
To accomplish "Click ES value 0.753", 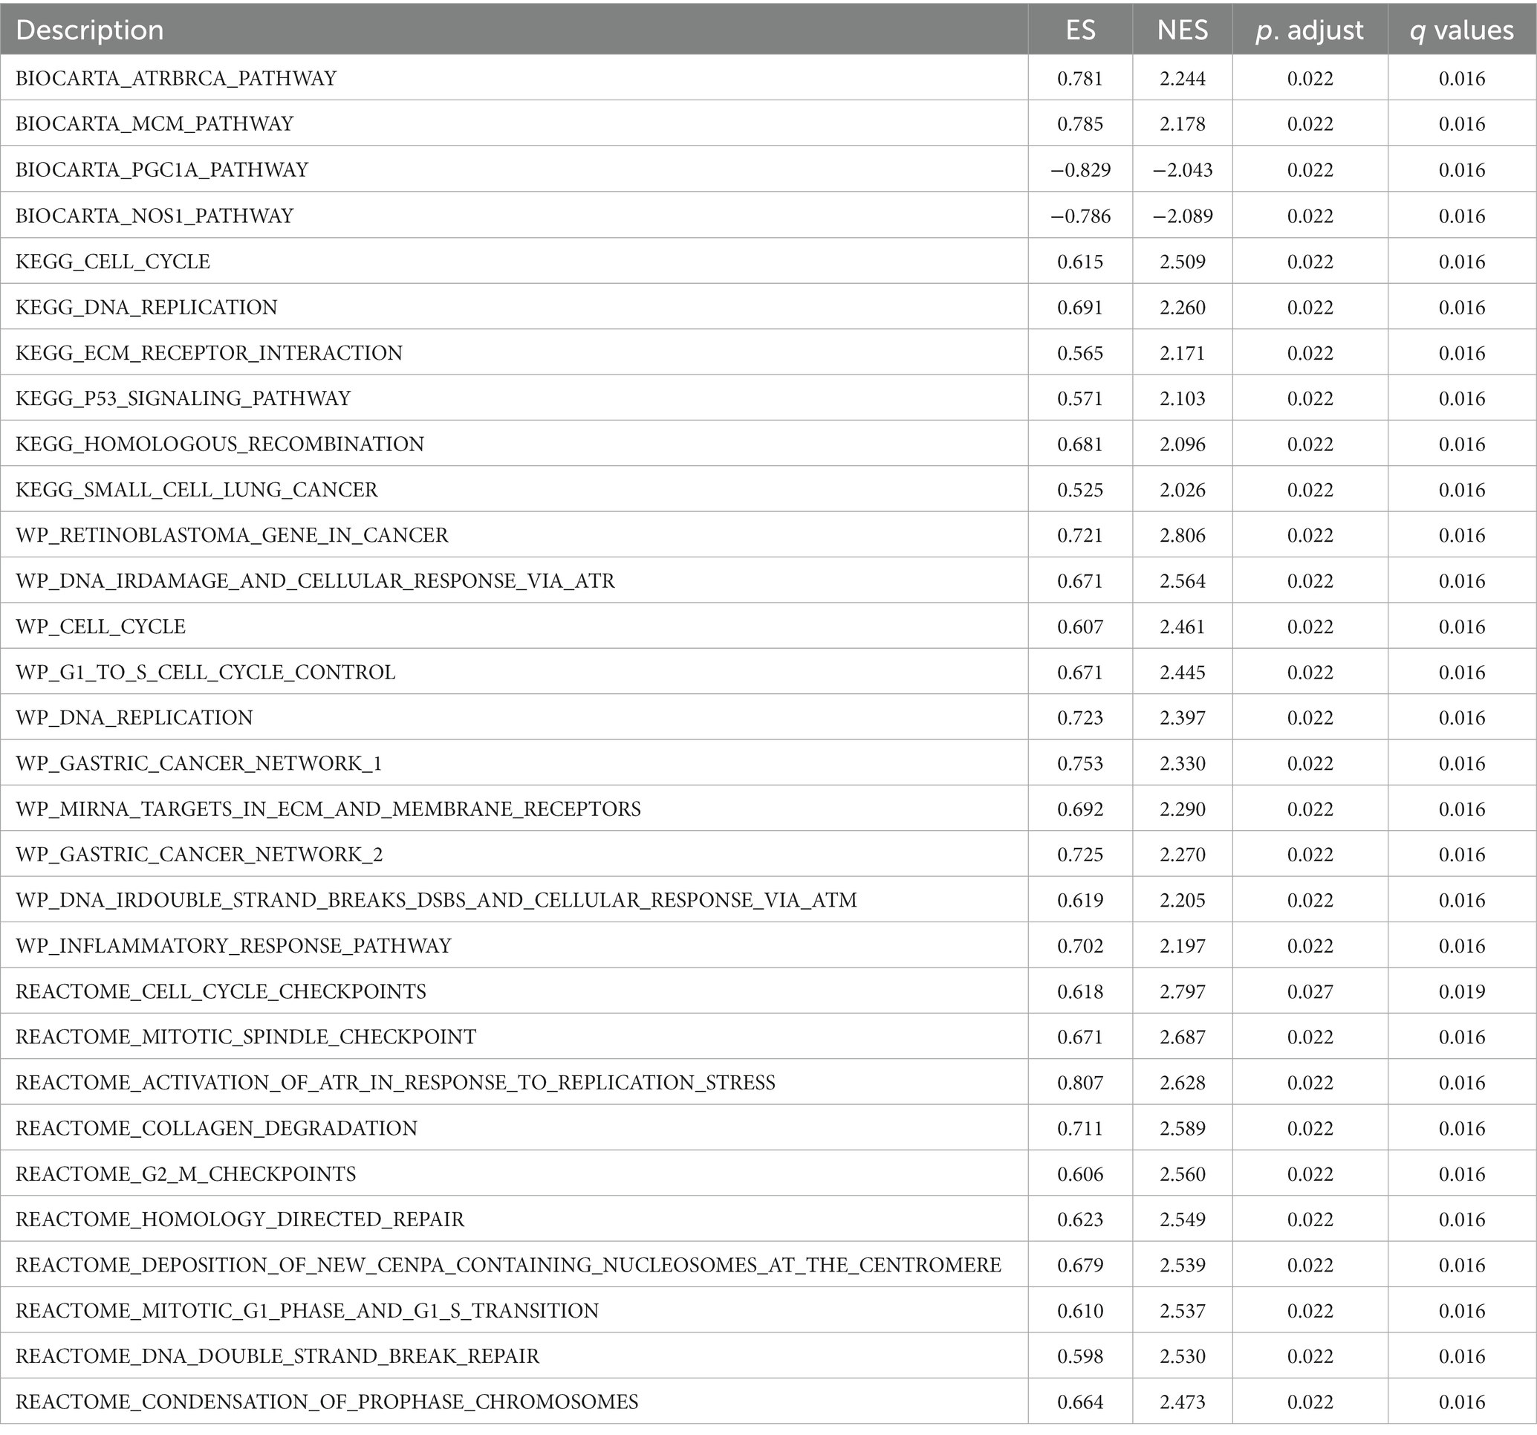I will [x=1080, y=763].
